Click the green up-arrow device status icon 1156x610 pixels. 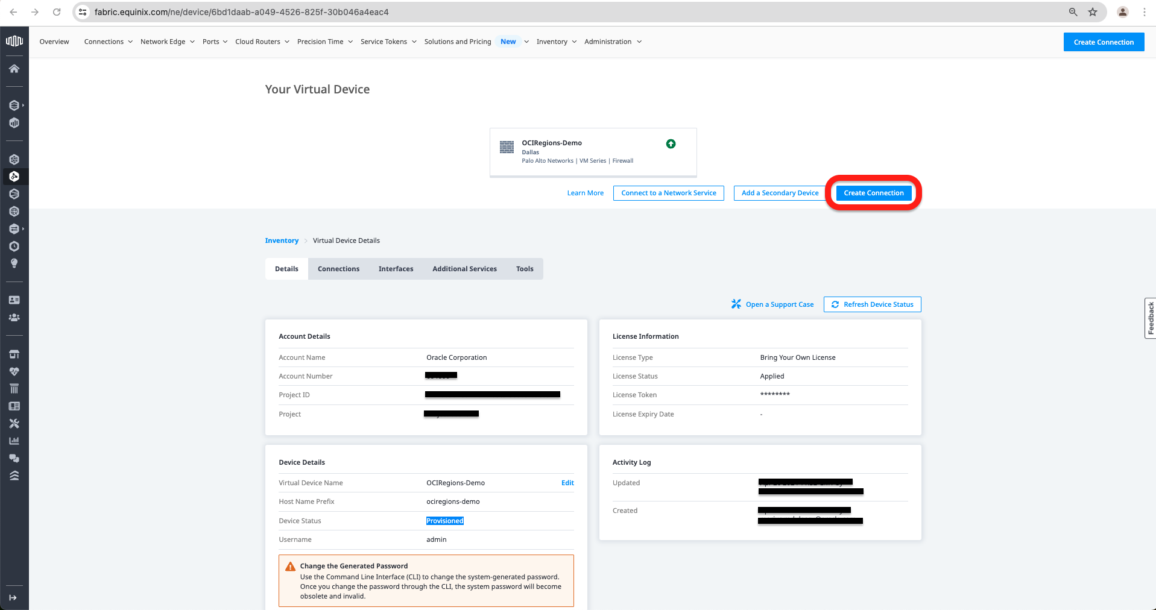(x=671, y=144)
